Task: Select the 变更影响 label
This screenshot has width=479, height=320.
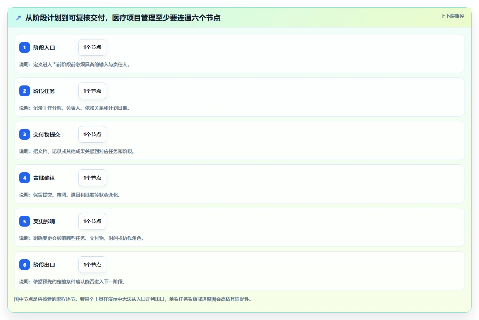Action: click(44, 221)
